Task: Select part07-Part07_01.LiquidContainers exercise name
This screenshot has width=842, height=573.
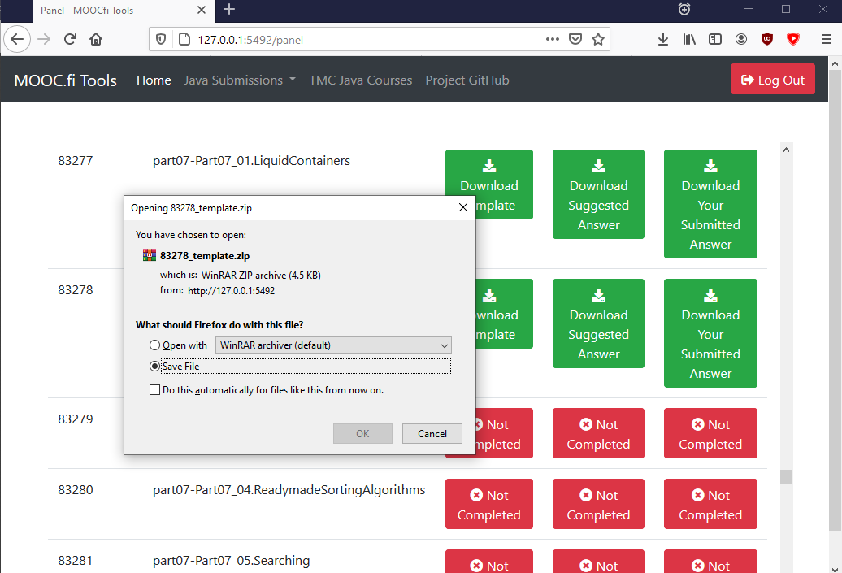Action: [x=251, y=161]
